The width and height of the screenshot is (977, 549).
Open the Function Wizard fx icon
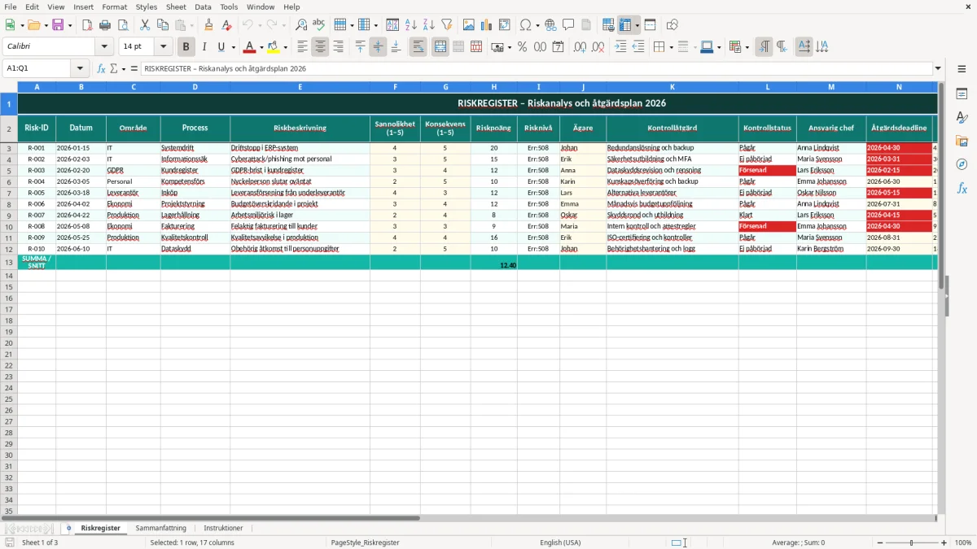tap(102, 68)
